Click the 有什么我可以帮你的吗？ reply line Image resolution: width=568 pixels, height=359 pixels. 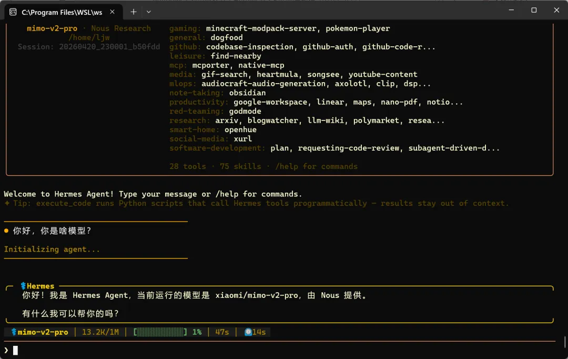(70, 314)
